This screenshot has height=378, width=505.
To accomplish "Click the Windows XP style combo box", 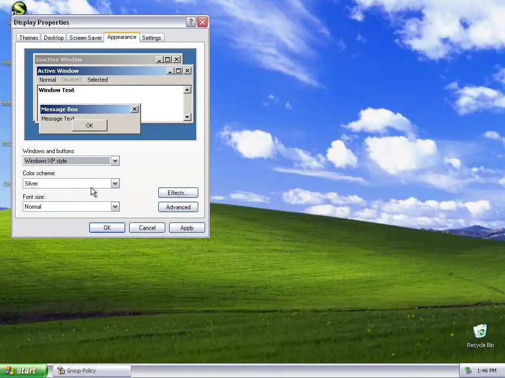I will (71, 161).
